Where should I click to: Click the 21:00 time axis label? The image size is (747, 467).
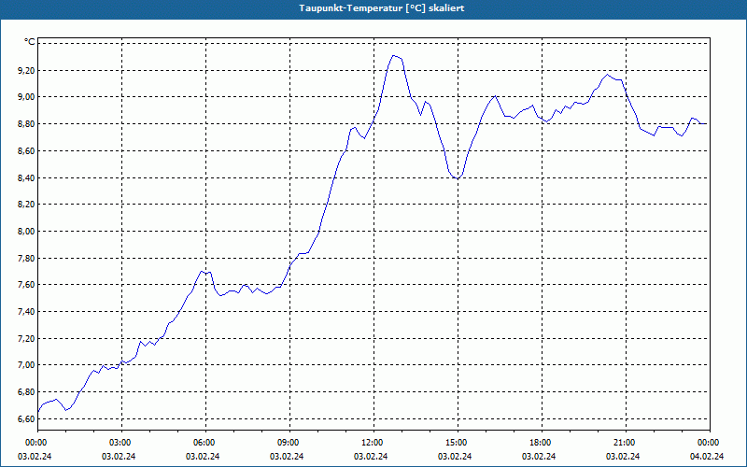(626, 443)
